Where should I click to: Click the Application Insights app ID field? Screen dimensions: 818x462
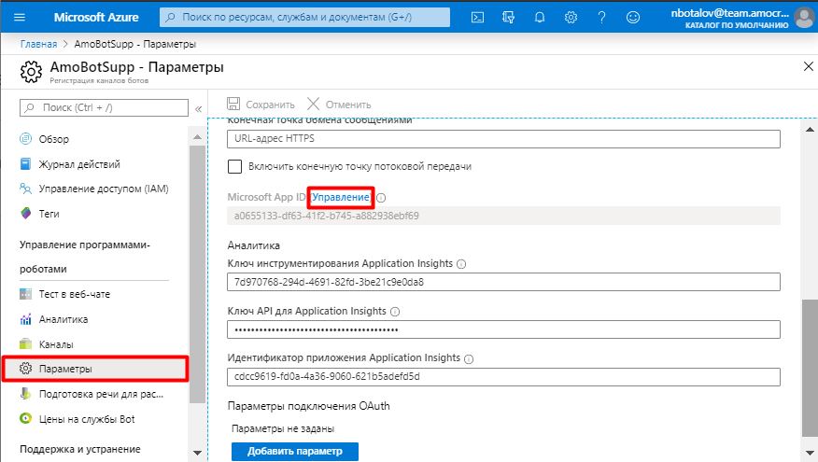coord(503,377)
